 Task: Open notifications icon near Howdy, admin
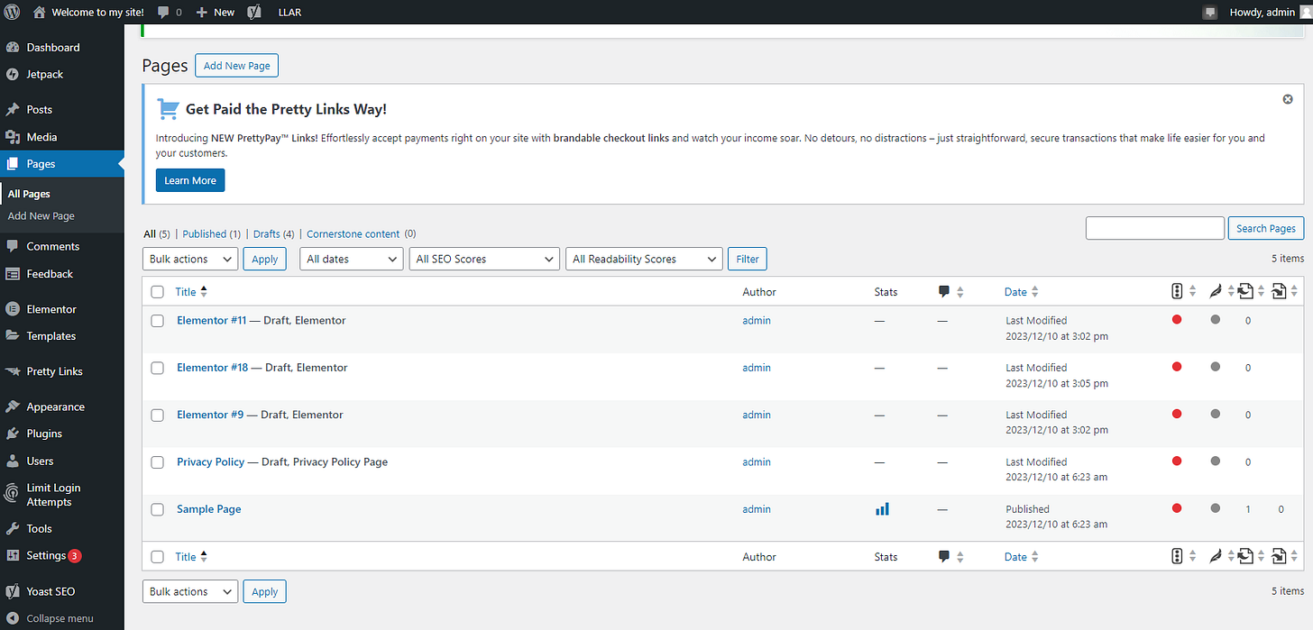point(1210,13)
